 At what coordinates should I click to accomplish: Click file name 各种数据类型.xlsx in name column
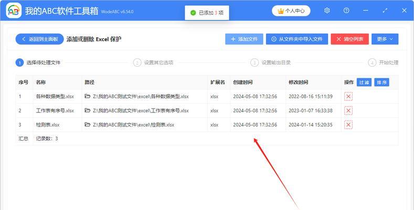click(x=55, y=97)
